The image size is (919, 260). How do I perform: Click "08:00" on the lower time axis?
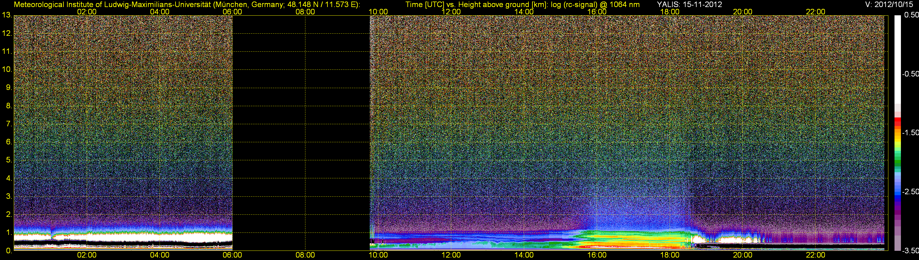point(305,255)
